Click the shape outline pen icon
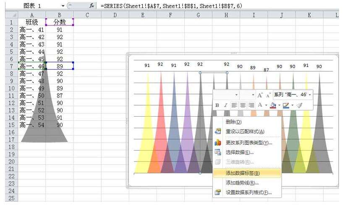The image size is (345, 206). coord(286,105)
